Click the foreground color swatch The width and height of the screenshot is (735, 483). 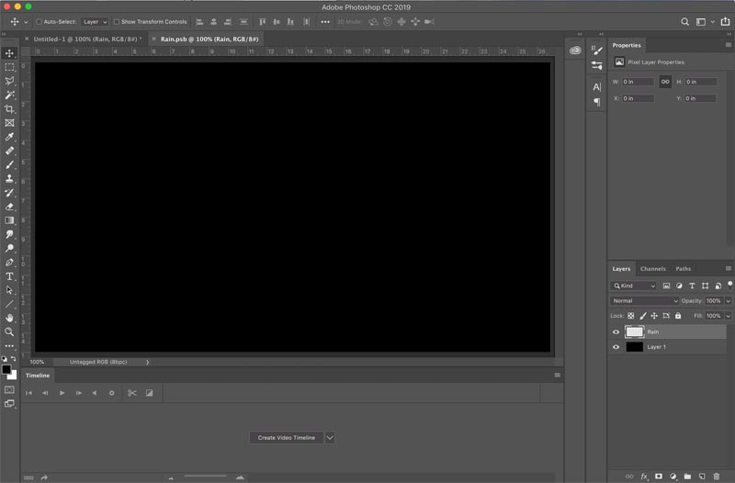point(6,370)
